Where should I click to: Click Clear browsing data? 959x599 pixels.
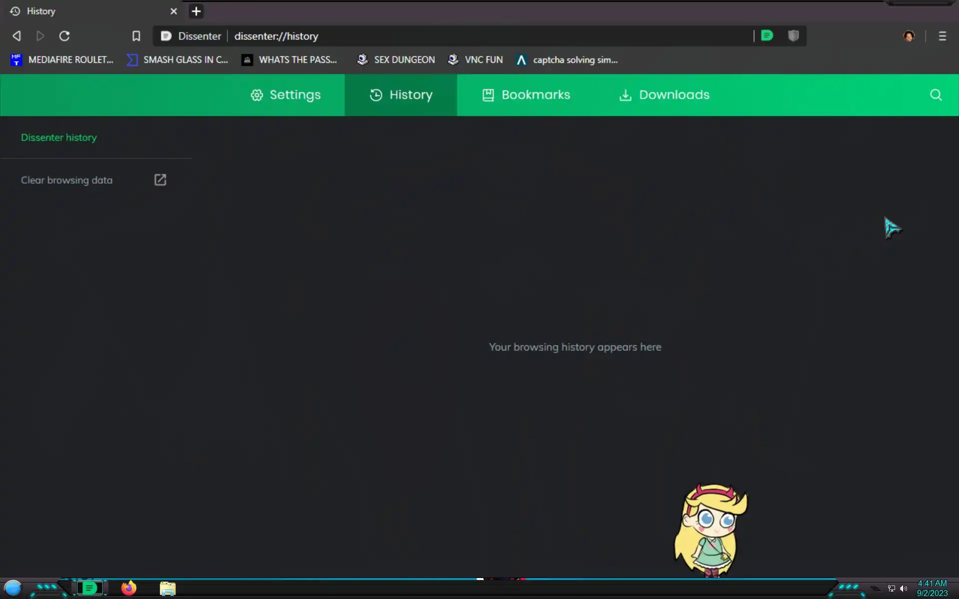[x=66, y=180]
